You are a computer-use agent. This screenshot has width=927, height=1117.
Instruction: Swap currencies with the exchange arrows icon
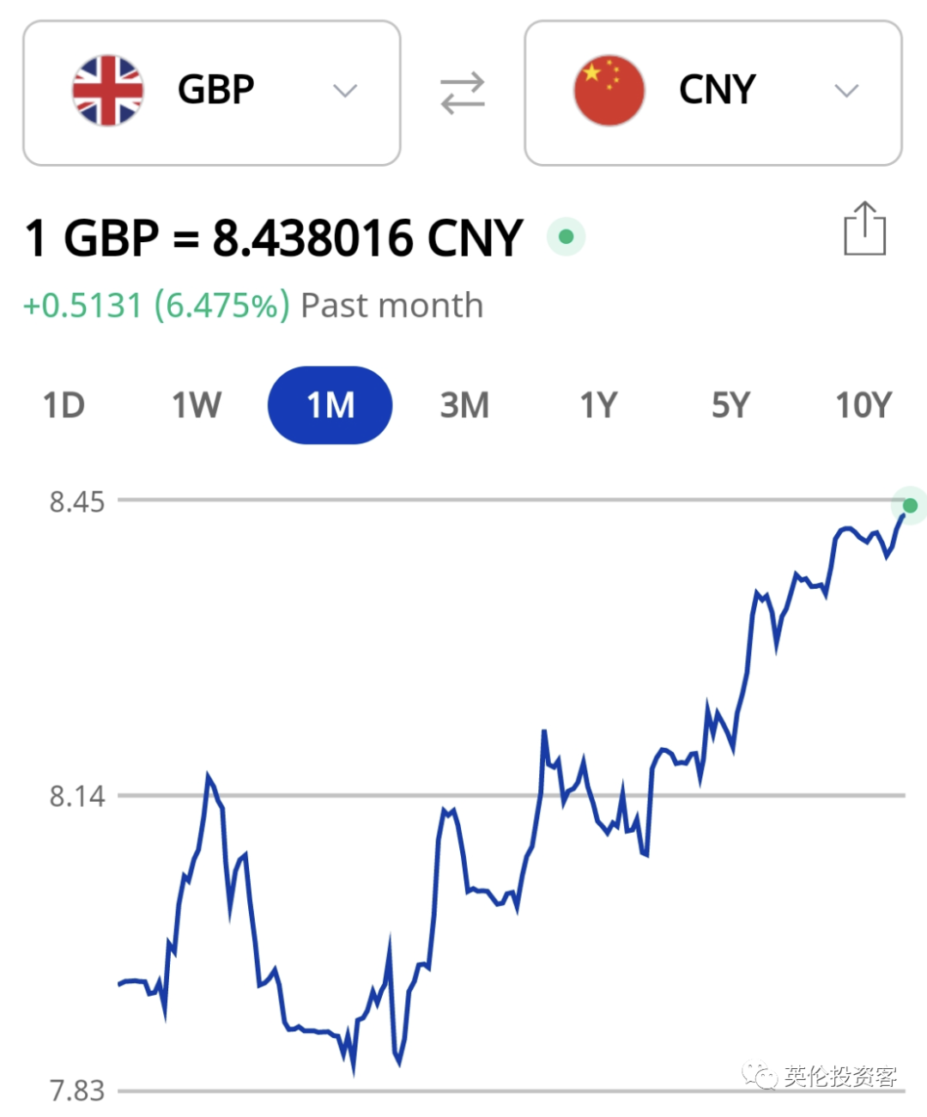coord(463,93)
